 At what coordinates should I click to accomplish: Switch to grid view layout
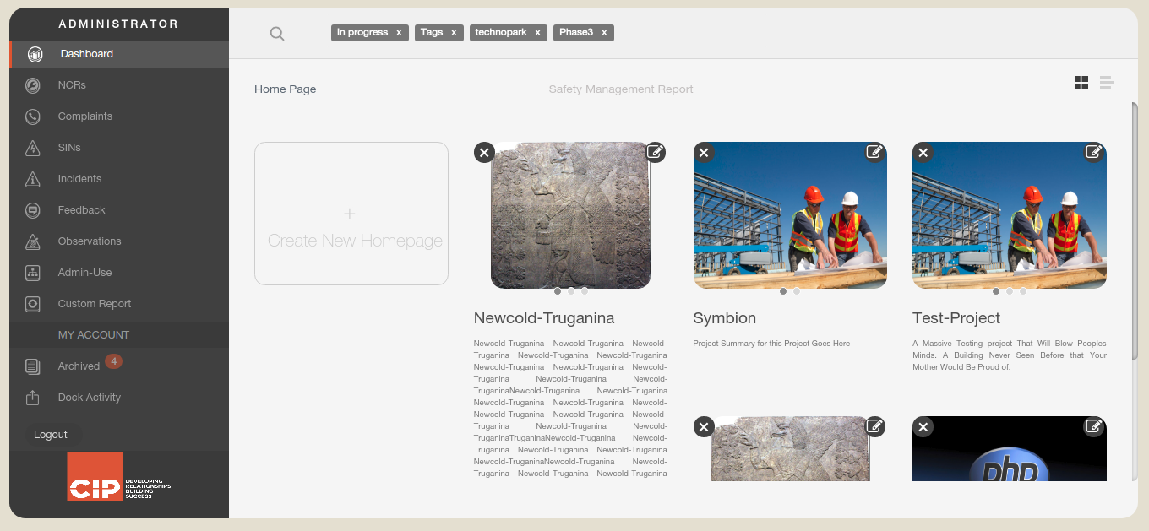point(1081,83)
